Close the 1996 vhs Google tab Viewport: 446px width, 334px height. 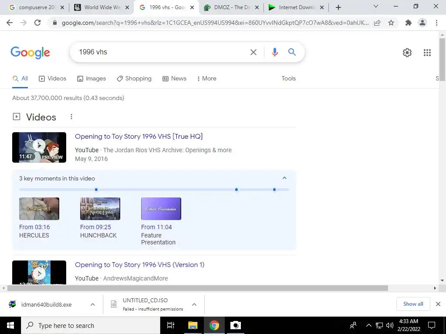click(192, 8)
